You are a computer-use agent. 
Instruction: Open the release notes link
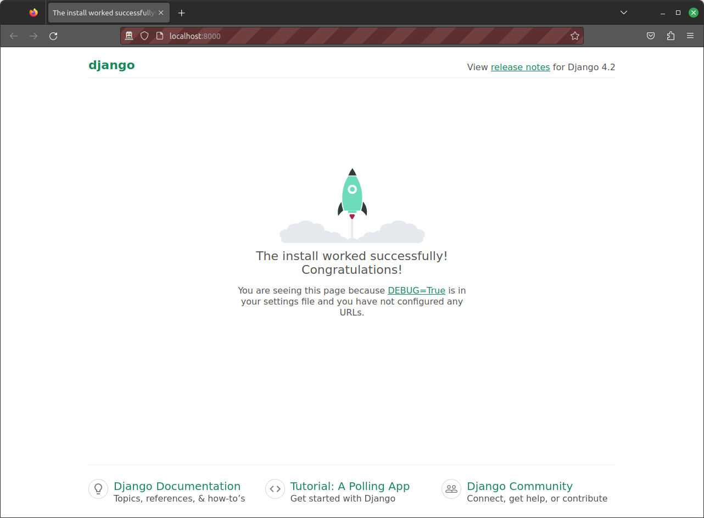(x=520, y=67)
